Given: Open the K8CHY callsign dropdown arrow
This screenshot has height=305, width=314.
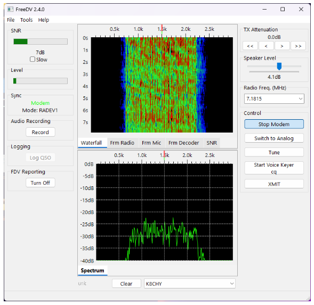Looking at the screenshot, I should pos(232,284).
